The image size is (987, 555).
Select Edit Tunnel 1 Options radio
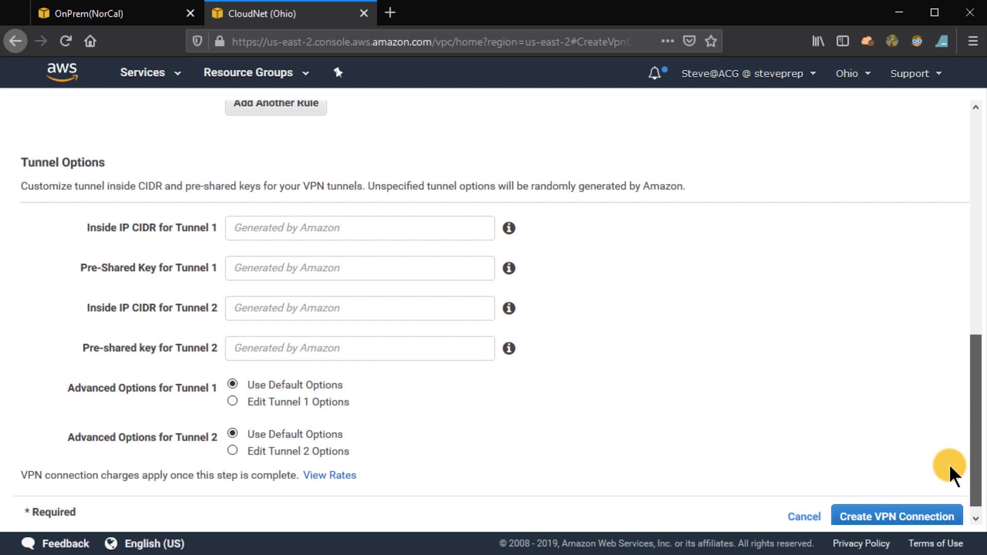[x=232, y=401]
